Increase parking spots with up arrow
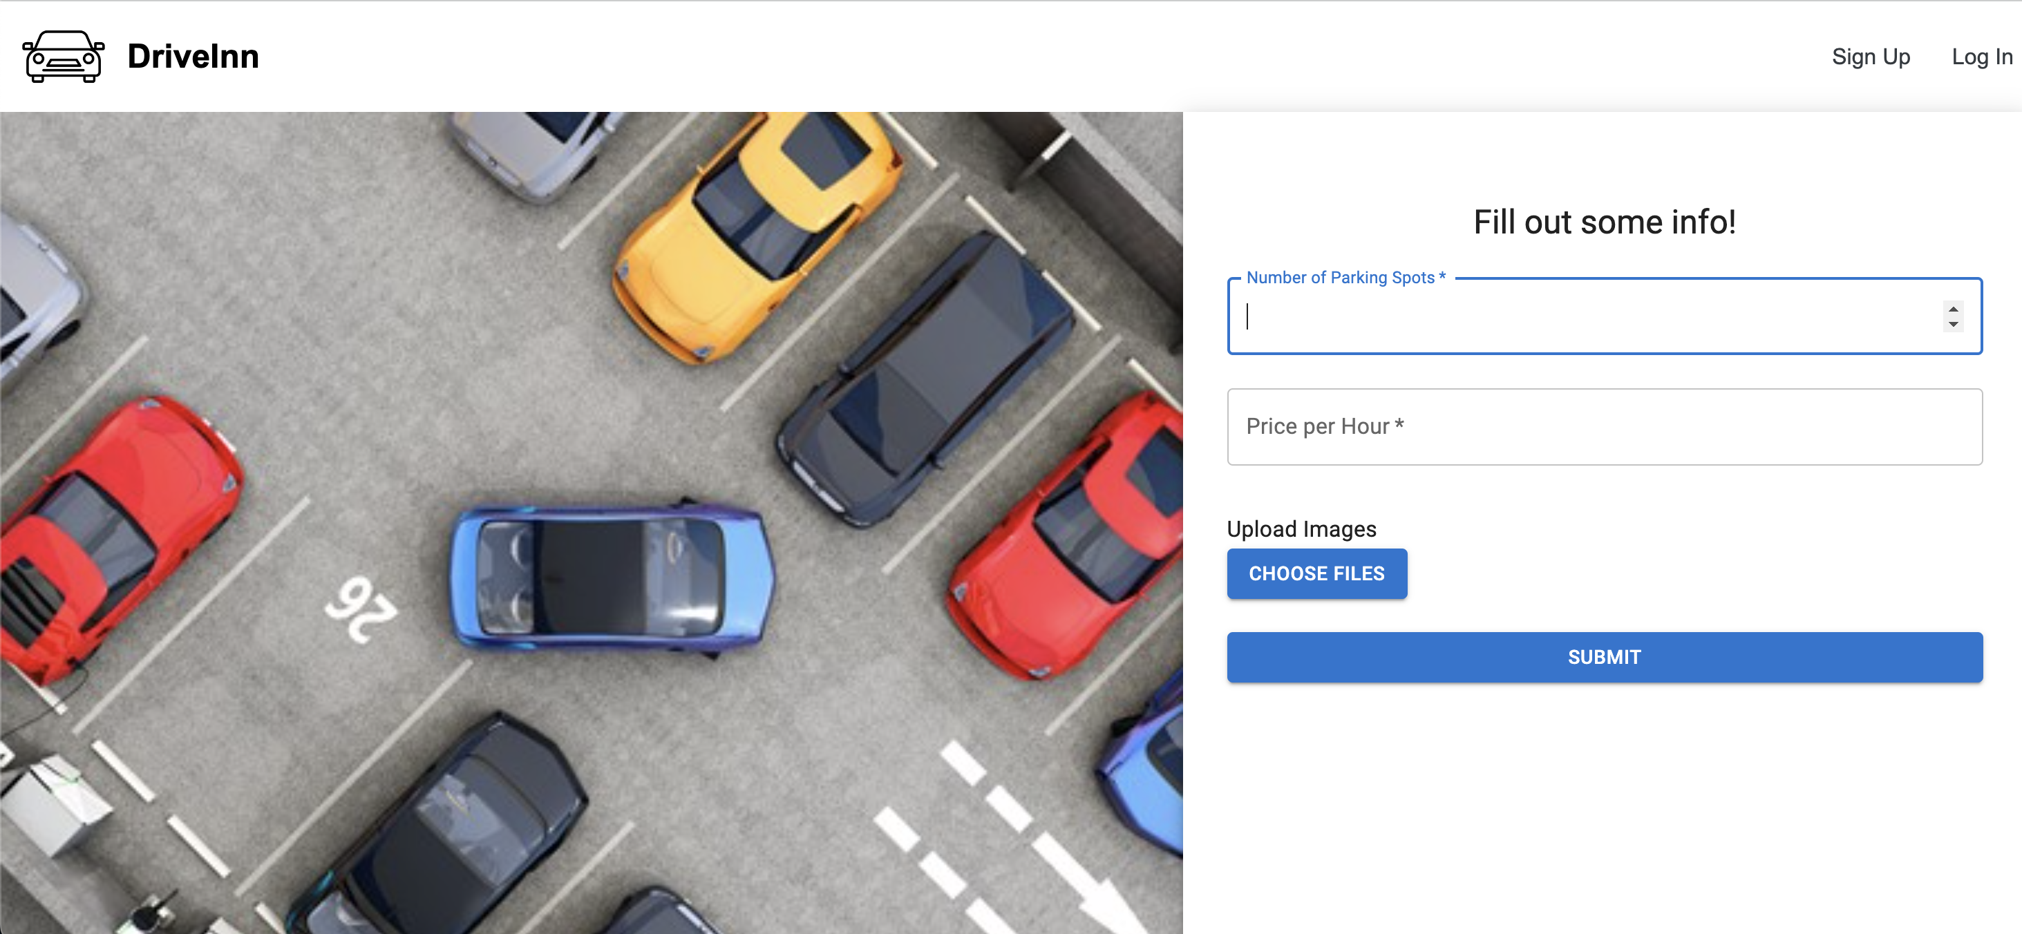This screenshot has width=2022, height=934. pos(1952,309)
